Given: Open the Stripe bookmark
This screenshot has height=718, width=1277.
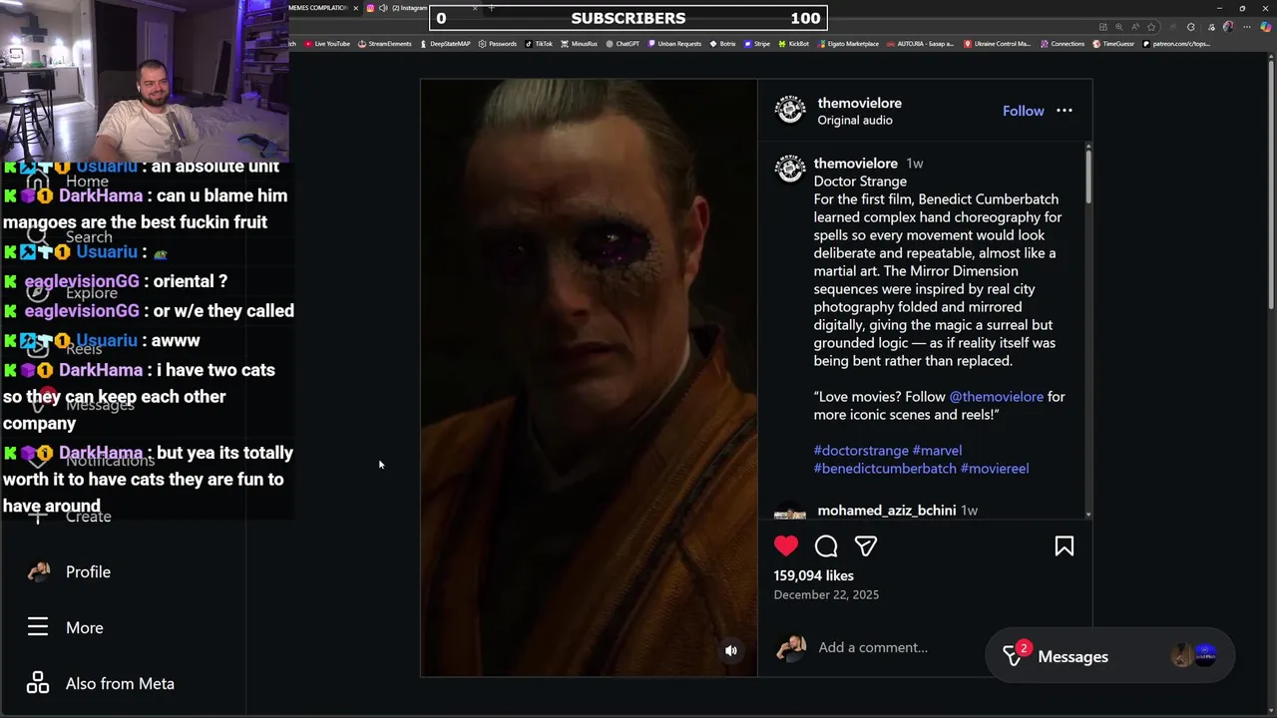Looking at the screenshot, I should tap(757, 44).
